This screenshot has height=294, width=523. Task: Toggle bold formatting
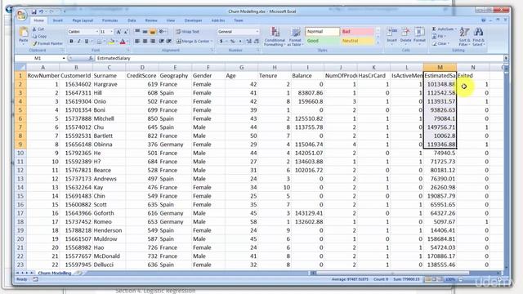tap(71, 42)
